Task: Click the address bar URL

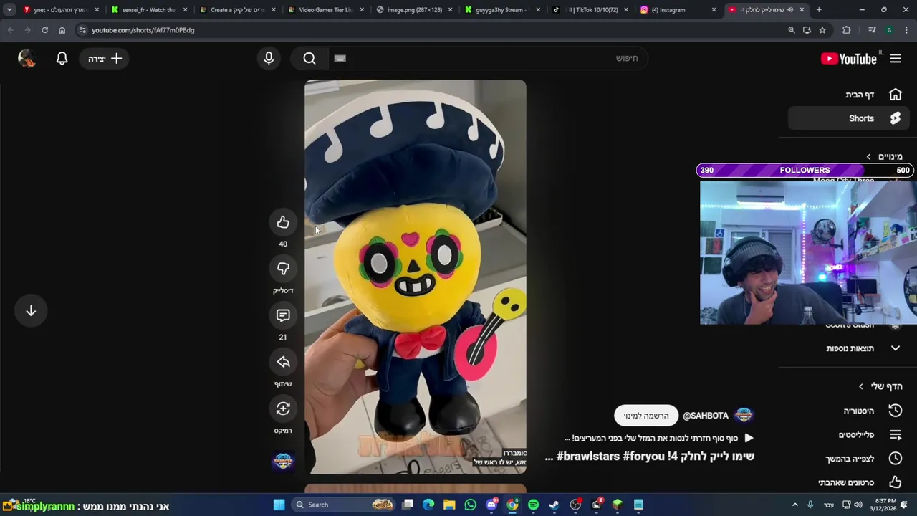Action: pyautogui.click(x=143, y=30)
